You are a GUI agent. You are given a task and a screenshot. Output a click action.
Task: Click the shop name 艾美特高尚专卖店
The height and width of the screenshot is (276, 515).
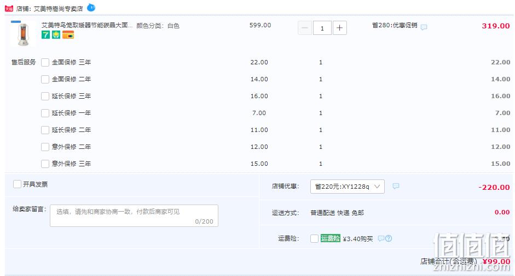click(x=58, y=9)
